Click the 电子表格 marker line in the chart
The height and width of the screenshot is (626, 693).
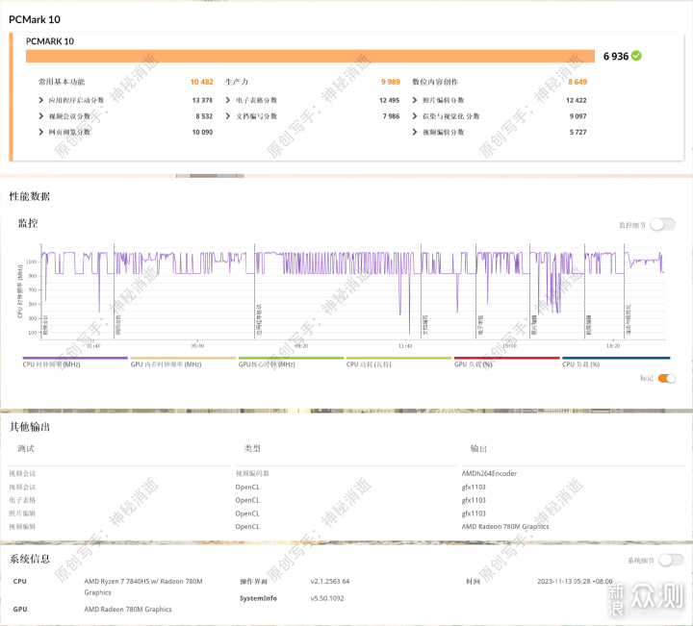476,291
